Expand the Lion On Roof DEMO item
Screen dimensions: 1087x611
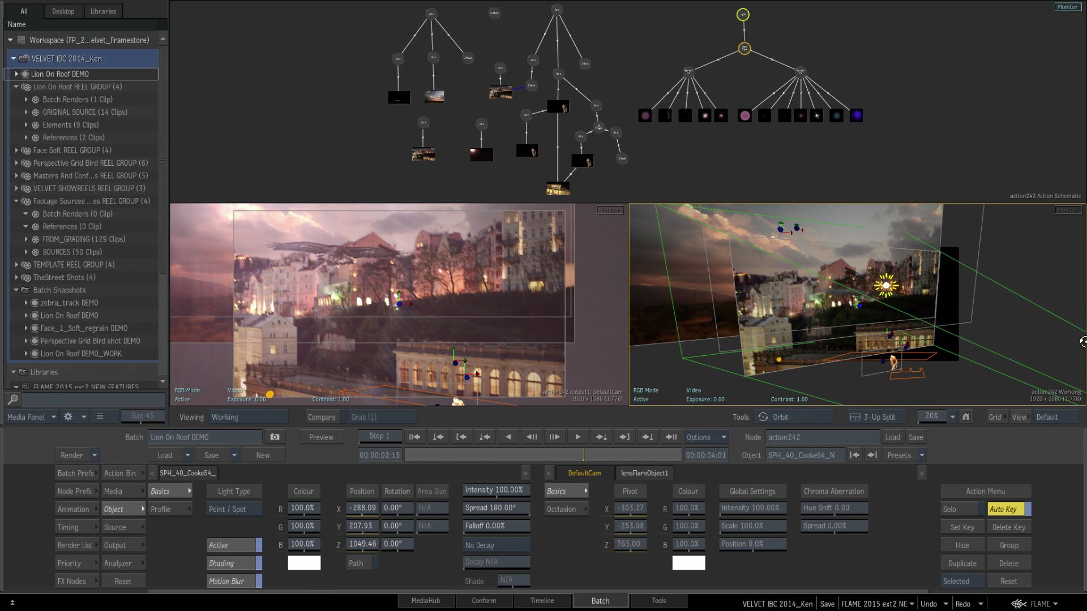pyautogui.click(x=16, y=74)
